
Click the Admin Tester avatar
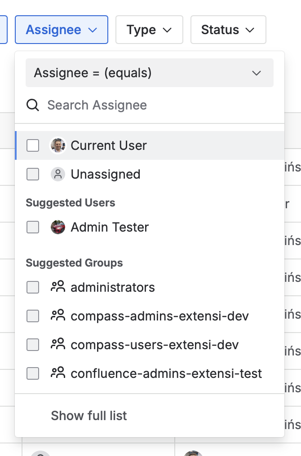point(58,227)
